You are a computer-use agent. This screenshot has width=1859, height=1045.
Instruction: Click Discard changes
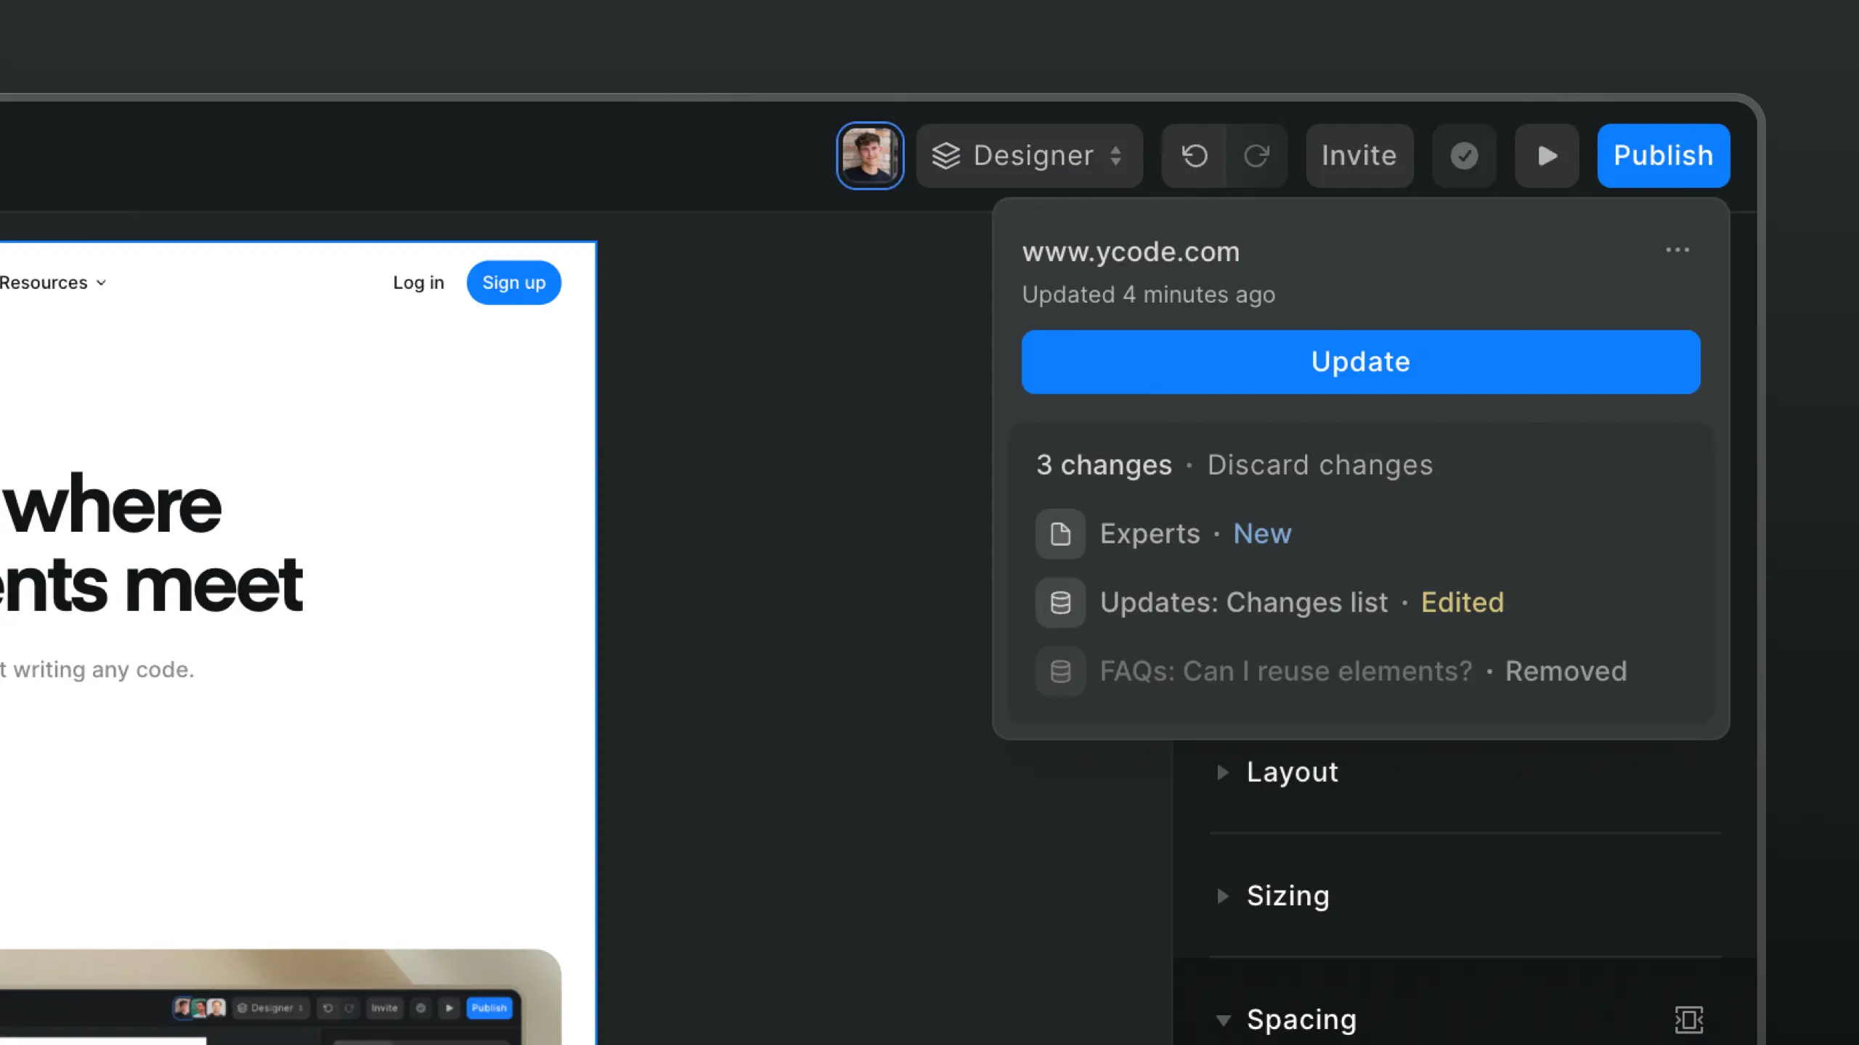(1320, 464)
